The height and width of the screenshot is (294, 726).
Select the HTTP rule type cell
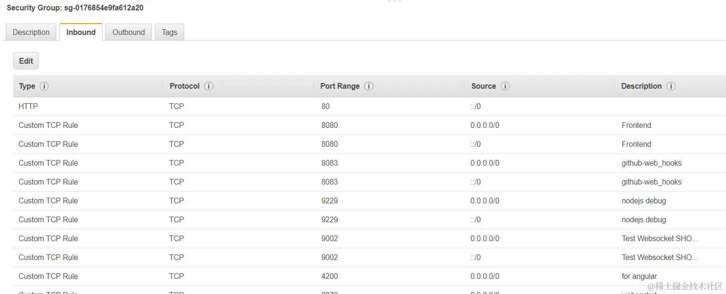(28, 106)
